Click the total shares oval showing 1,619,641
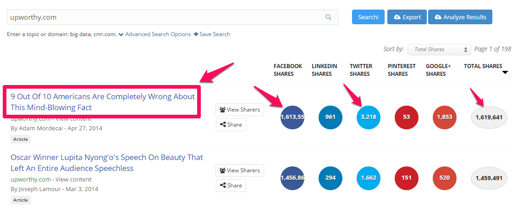This screenshot has width=518, height=208. [489, 117]
